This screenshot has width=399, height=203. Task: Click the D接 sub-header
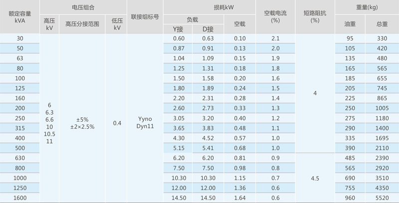208,29
